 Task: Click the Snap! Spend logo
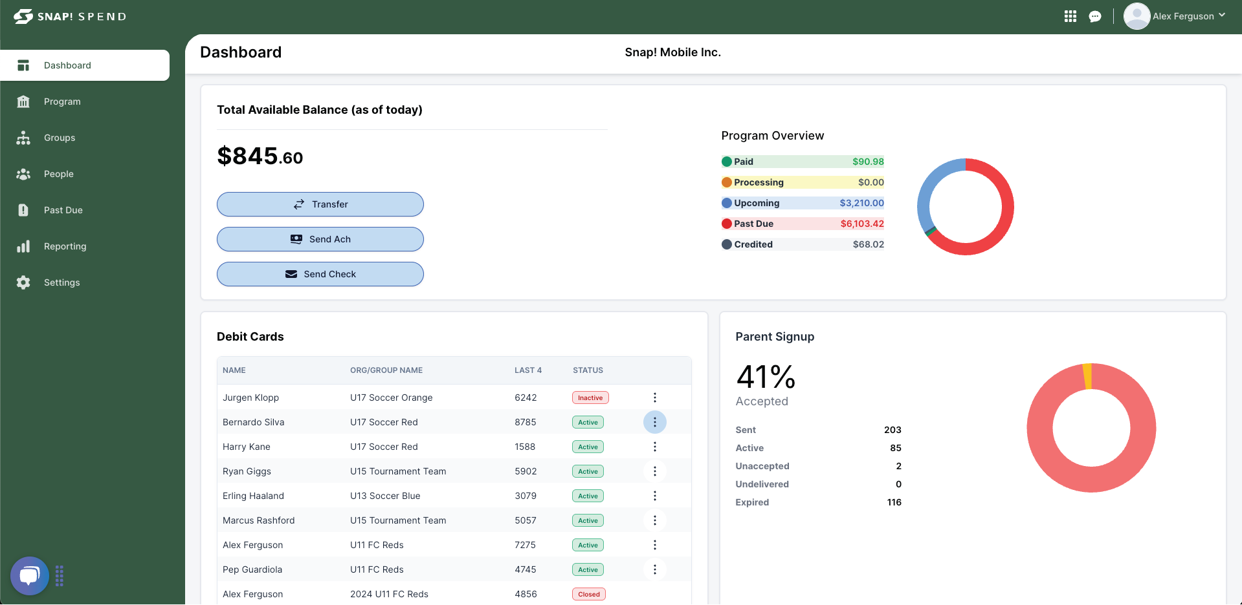(x=70, y=16)
